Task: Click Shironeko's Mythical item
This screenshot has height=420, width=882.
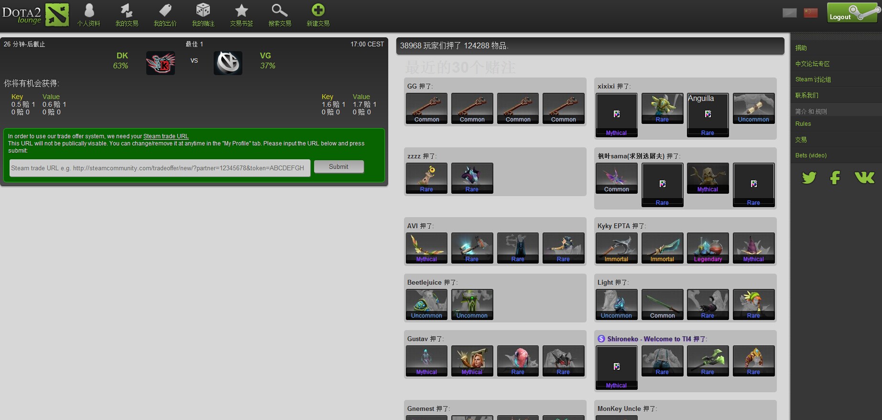Action: (616, 368)
